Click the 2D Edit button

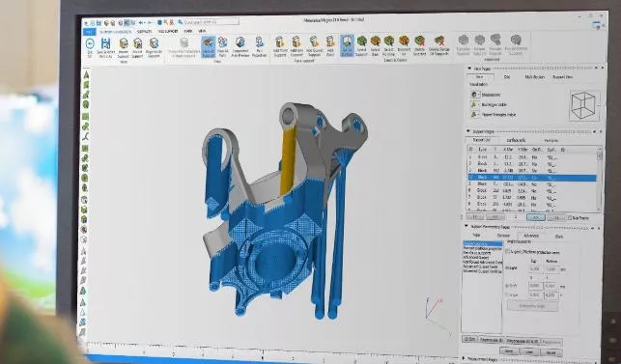[469, 340]
